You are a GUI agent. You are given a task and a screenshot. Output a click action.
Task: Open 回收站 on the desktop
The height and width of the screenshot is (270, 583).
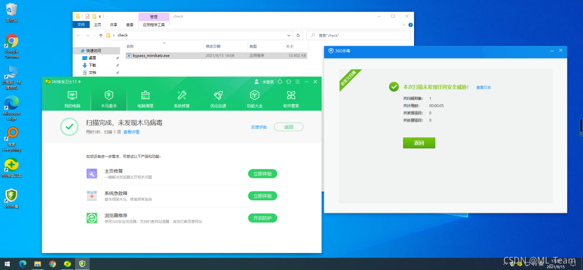12,13
